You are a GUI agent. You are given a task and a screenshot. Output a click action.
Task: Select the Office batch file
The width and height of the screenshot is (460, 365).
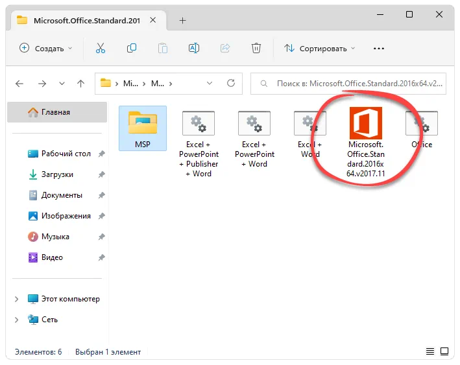(x=422, y=129)
